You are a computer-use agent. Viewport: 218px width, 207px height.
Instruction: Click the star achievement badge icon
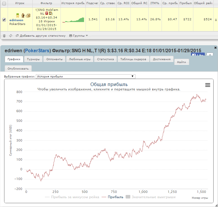(x=18, y=16)
